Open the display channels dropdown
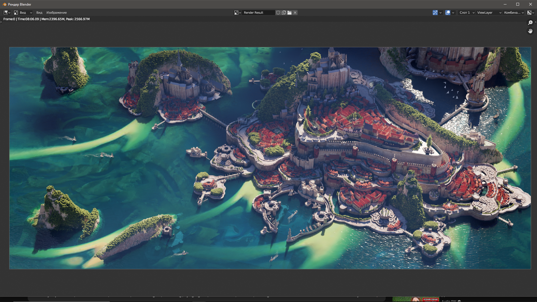This screenshot has width=537, height=302. point(531,13)
